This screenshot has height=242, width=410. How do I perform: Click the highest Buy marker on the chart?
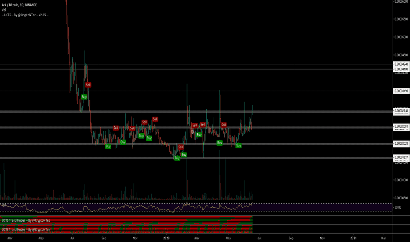tap(84, 97)
